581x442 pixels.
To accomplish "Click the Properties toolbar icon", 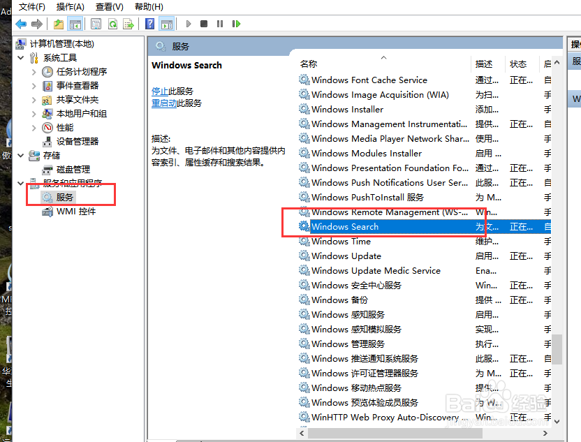I will [96, 24].
